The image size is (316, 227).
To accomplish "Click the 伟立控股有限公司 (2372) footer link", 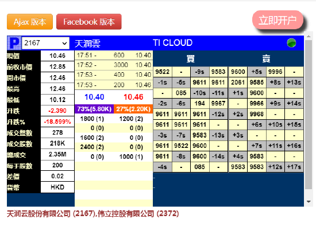I will (x=138, y=214).
